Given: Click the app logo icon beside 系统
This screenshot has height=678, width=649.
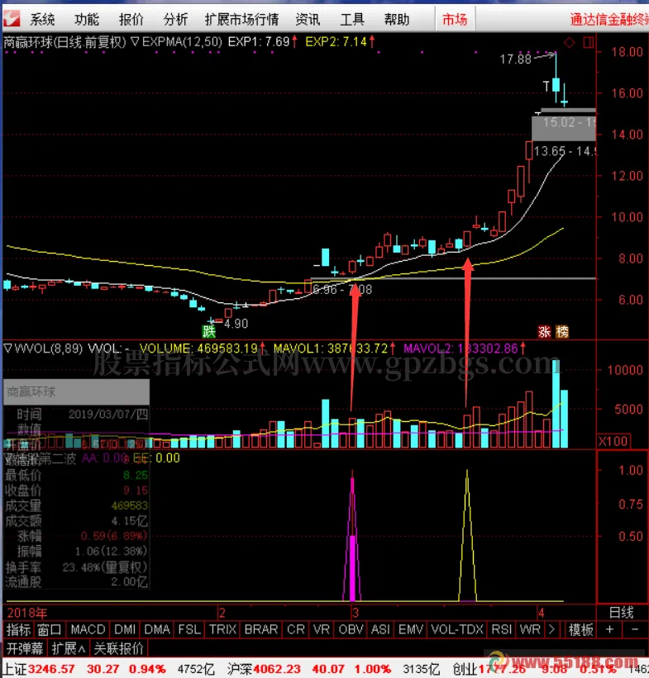Looking at the screenshot, I should coord(12,19).
